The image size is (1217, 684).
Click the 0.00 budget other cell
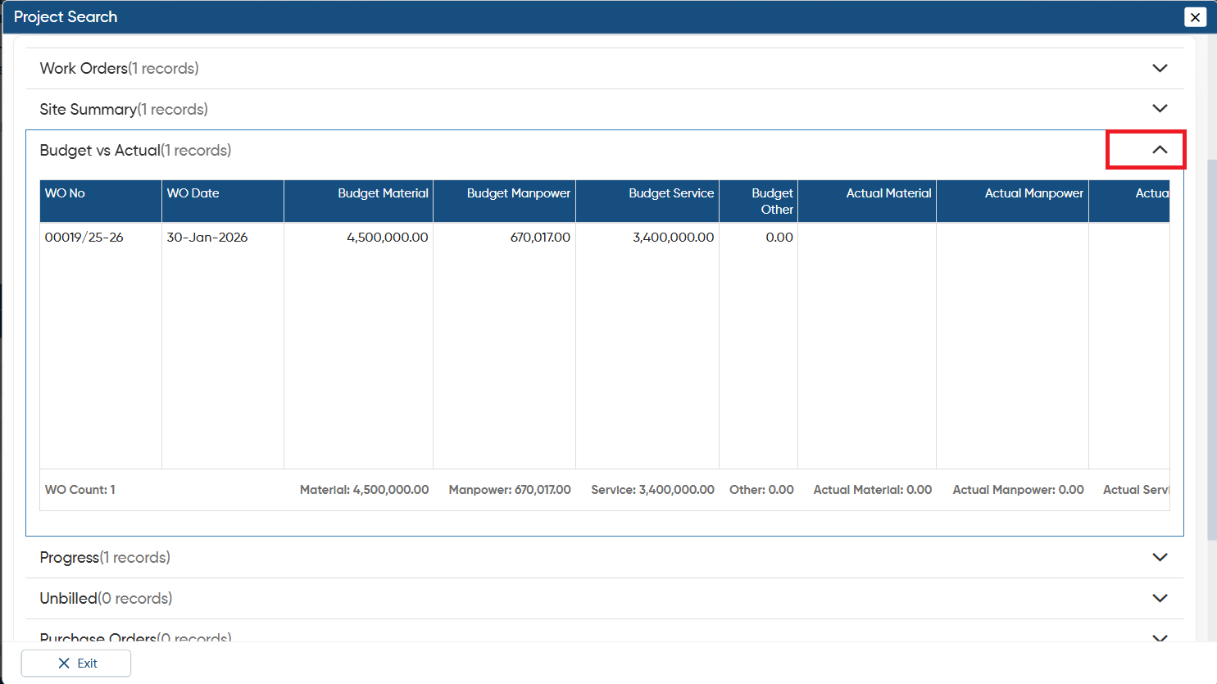[779, 238]
